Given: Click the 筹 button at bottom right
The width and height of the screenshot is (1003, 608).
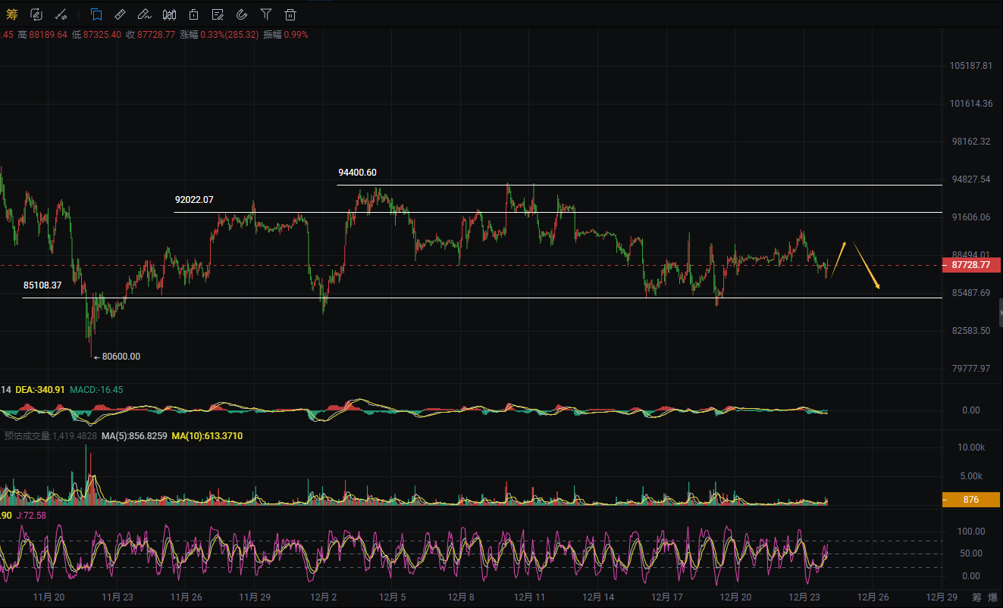Looking at the screenshot, I should click(x=976, y=597).
